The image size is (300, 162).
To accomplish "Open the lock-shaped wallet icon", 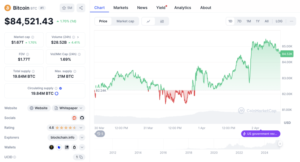I will click(74, 147).
